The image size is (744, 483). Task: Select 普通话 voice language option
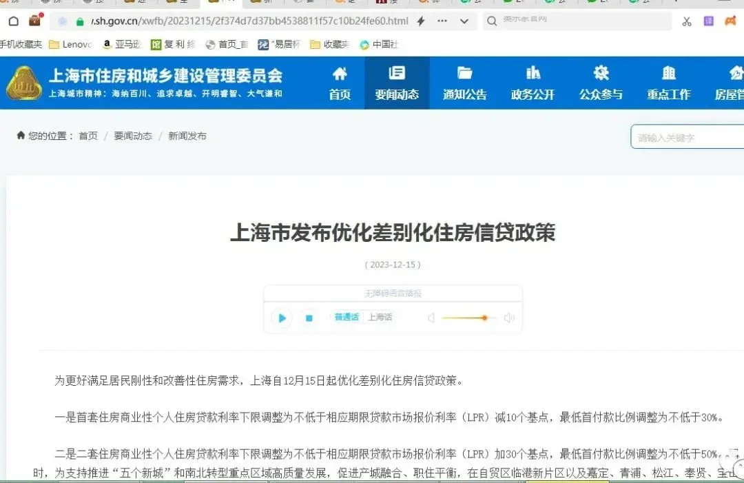point(347,317)
